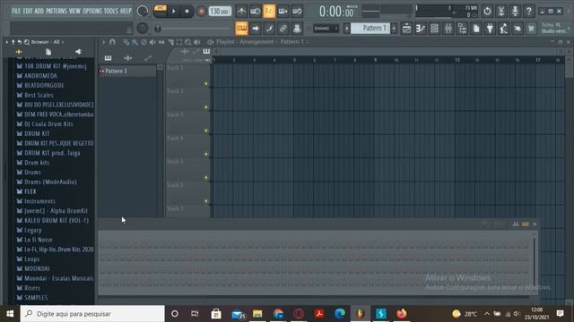This screenshot has width=574, height=322.
Task: Open the HELP menu
Action: coord(126,11)
